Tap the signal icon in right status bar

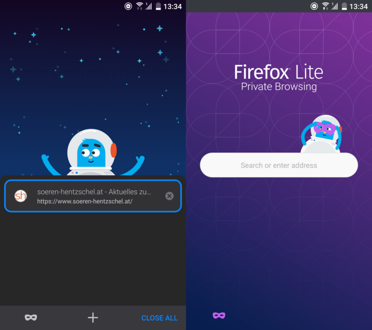tap(334, 6)
